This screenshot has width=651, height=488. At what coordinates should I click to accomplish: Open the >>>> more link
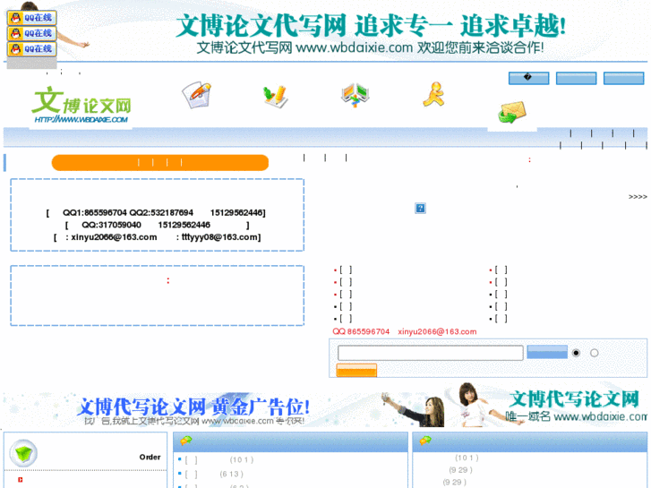coord(638,197)
